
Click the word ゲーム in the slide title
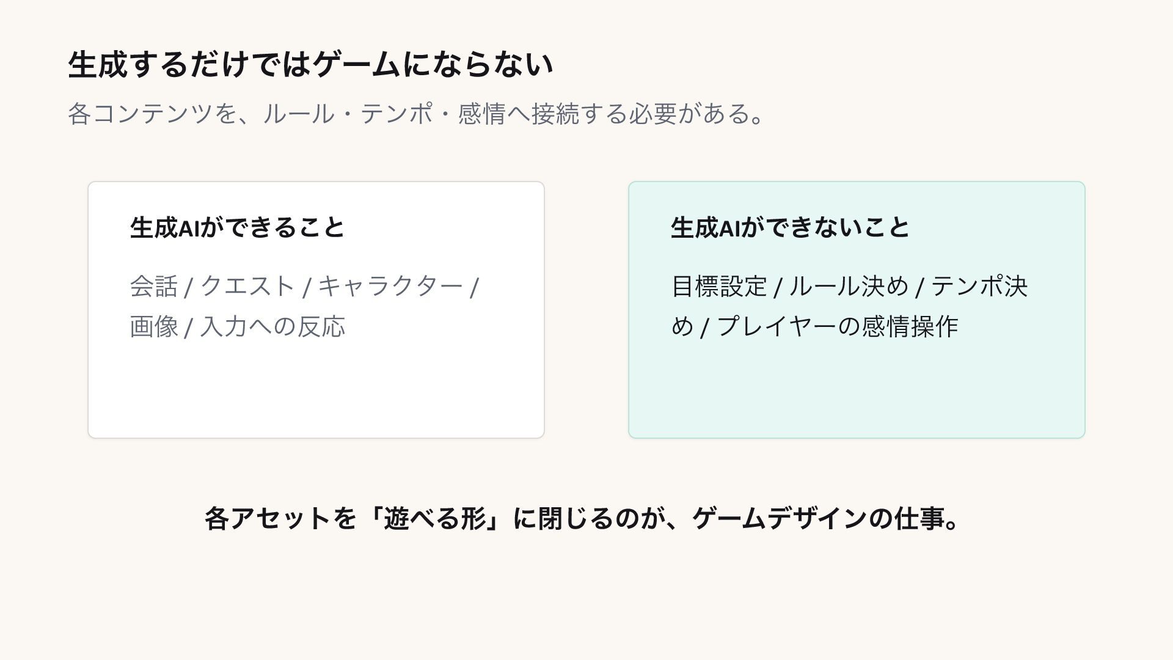[357, 65]
